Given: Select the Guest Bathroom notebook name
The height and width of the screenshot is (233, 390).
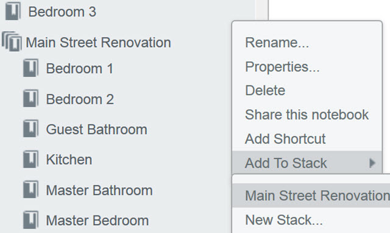Looking at the screenshot, I should (x=96, y=129).
